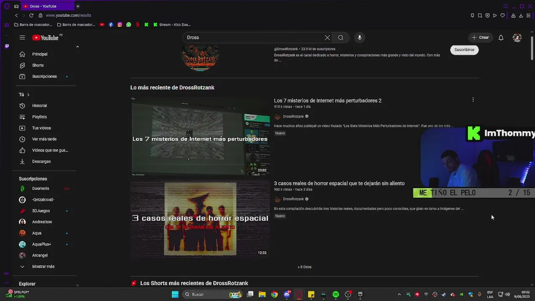Open the WhatsApp bookmark
The height and width of the screenshot is (301, 535).
(x=129, y=25)
